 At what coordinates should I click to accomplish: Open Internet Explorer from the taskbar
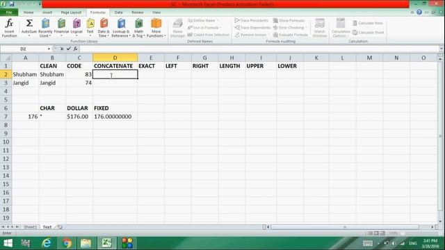coord(46,243)
